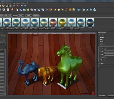Click the last magnifier refresh zoom icon
Image resolution: width=114 pixels, height=99 pixels.
(x=94, y=10)
